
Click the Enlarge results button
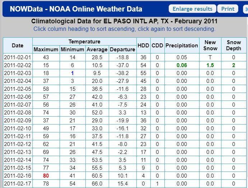point(192,9)
